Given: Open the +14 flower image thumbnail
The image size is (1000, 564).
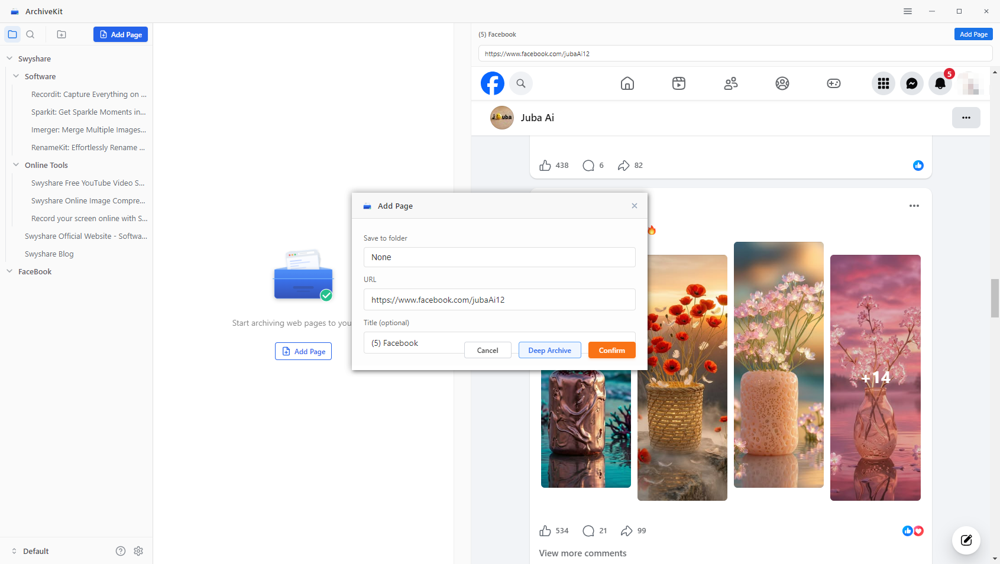Looking at the screenshot, I should 875,377.
